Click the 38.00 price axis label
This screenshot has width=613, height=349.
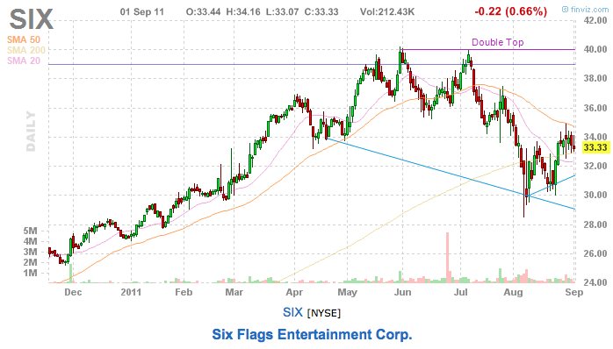pos(595,78)
